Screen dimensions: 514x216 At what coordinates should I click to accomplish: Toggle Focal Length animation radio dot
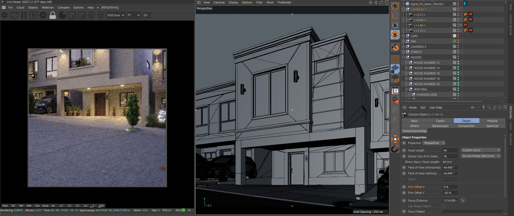pos(404,150)
